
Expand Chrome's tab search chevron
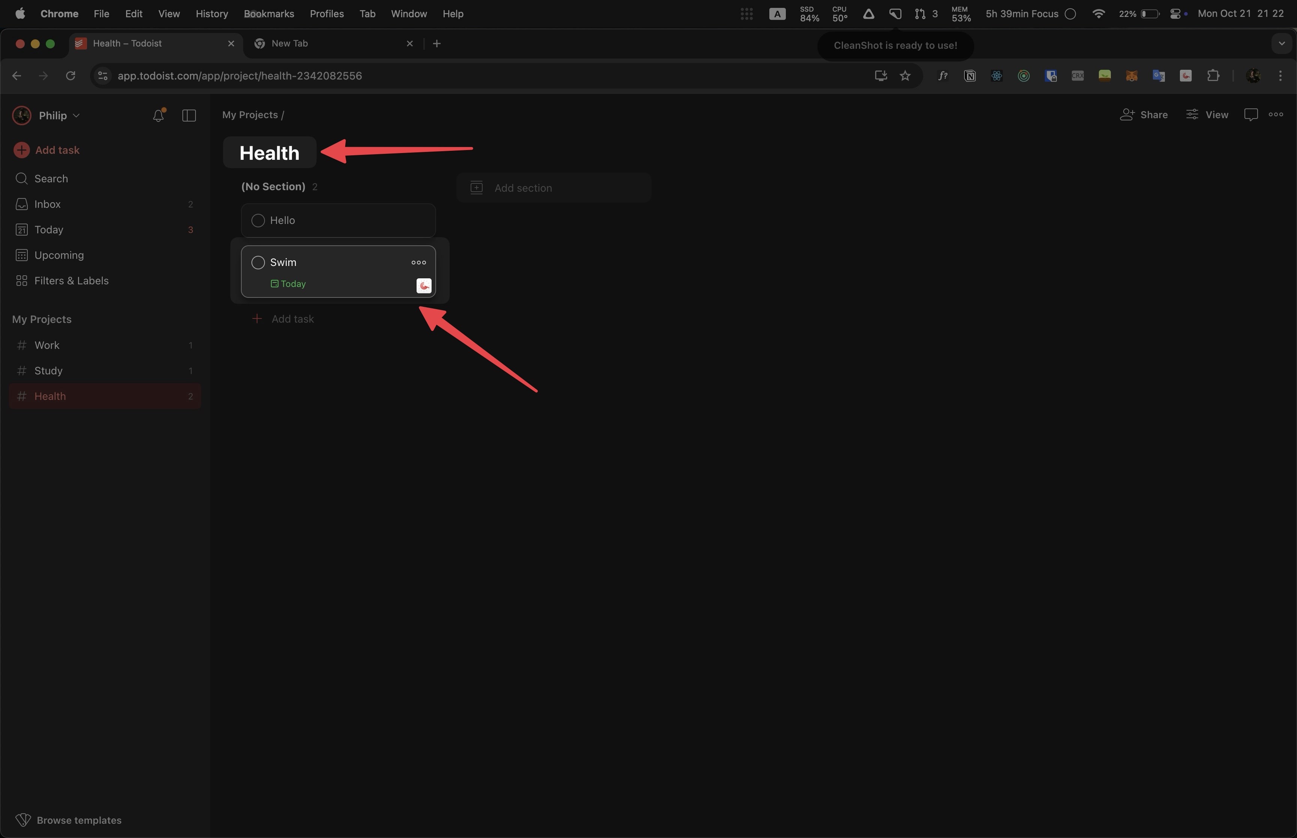1281,44
